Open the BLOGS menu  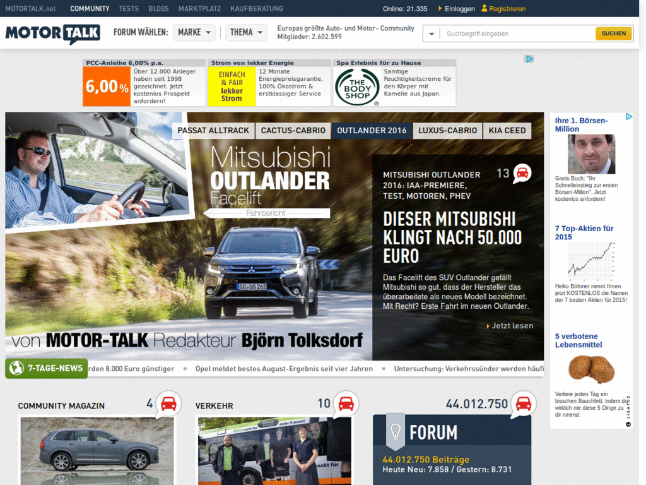tap(158, 8)
